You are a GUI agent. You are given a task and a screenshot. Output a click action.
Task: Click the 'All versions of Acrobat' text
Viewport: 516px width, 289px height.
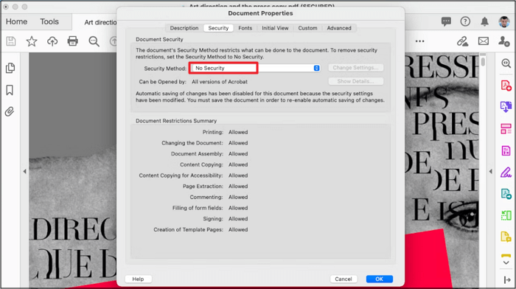tap(220, 82)
